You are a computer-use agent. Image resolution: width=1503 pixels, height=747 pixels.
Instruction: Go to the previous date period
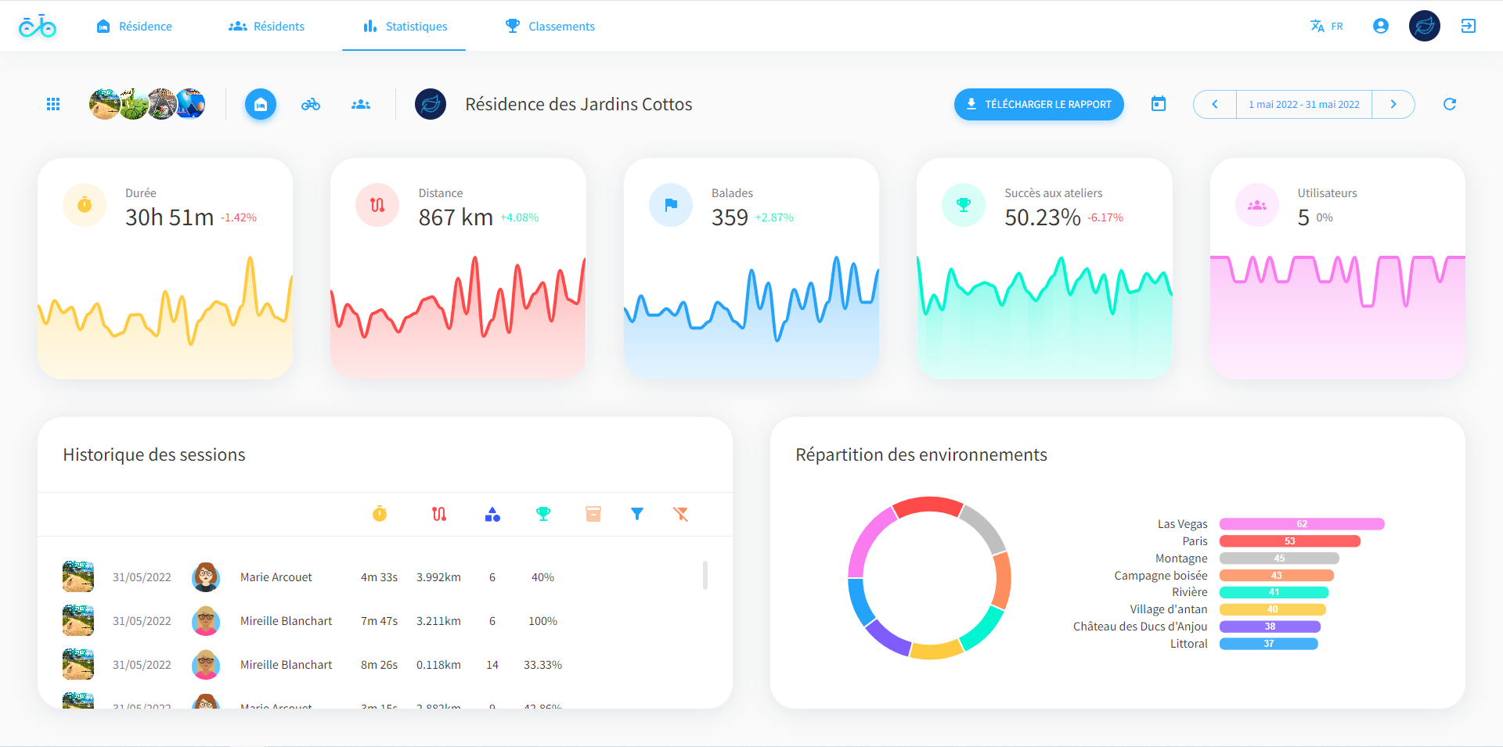pos(1215,104)
